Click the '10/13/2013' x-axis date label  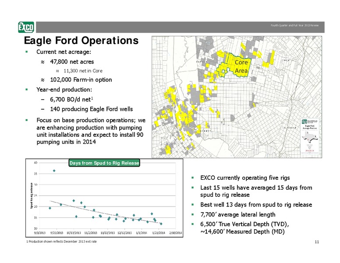point(74,233)
